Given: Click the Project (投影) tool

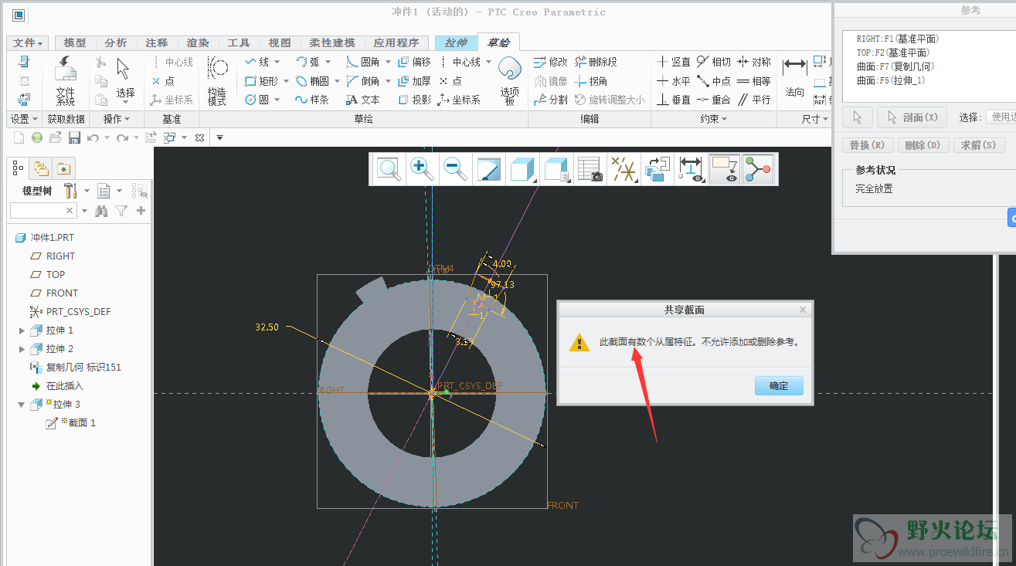Looking at the screenshot, I should (x=414, y=100).
